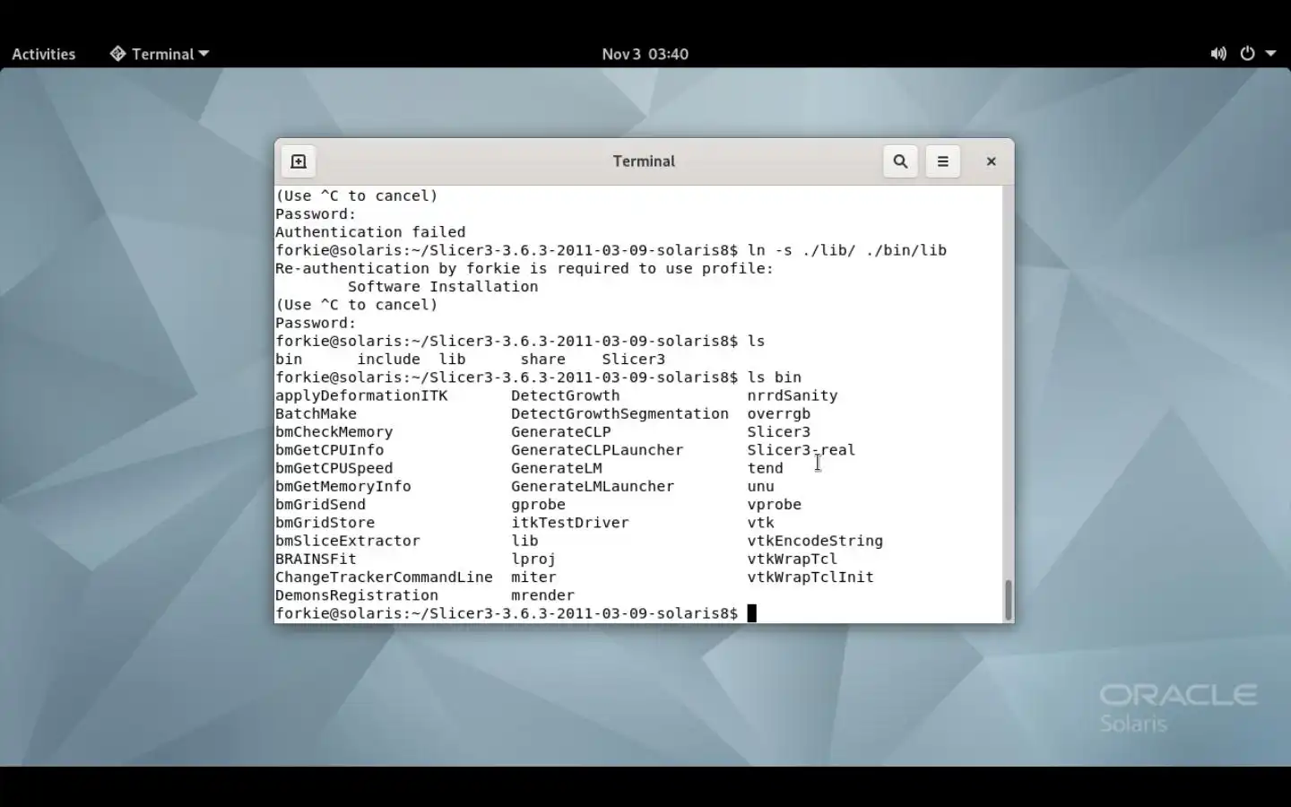Expand the system menu arrow
The width and height of the screenshot is (1291, 807).
pyautogui.click(x=1270, y=54)
